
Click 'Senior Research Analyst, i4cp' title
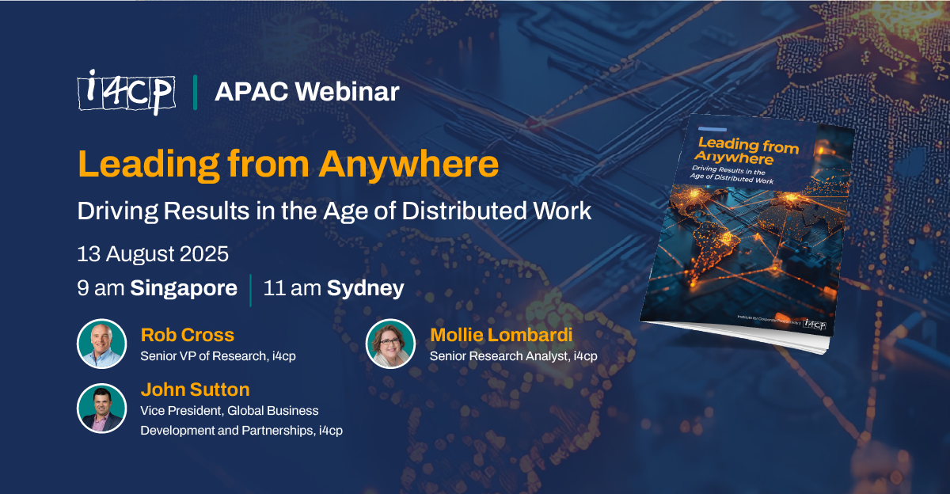514,356
